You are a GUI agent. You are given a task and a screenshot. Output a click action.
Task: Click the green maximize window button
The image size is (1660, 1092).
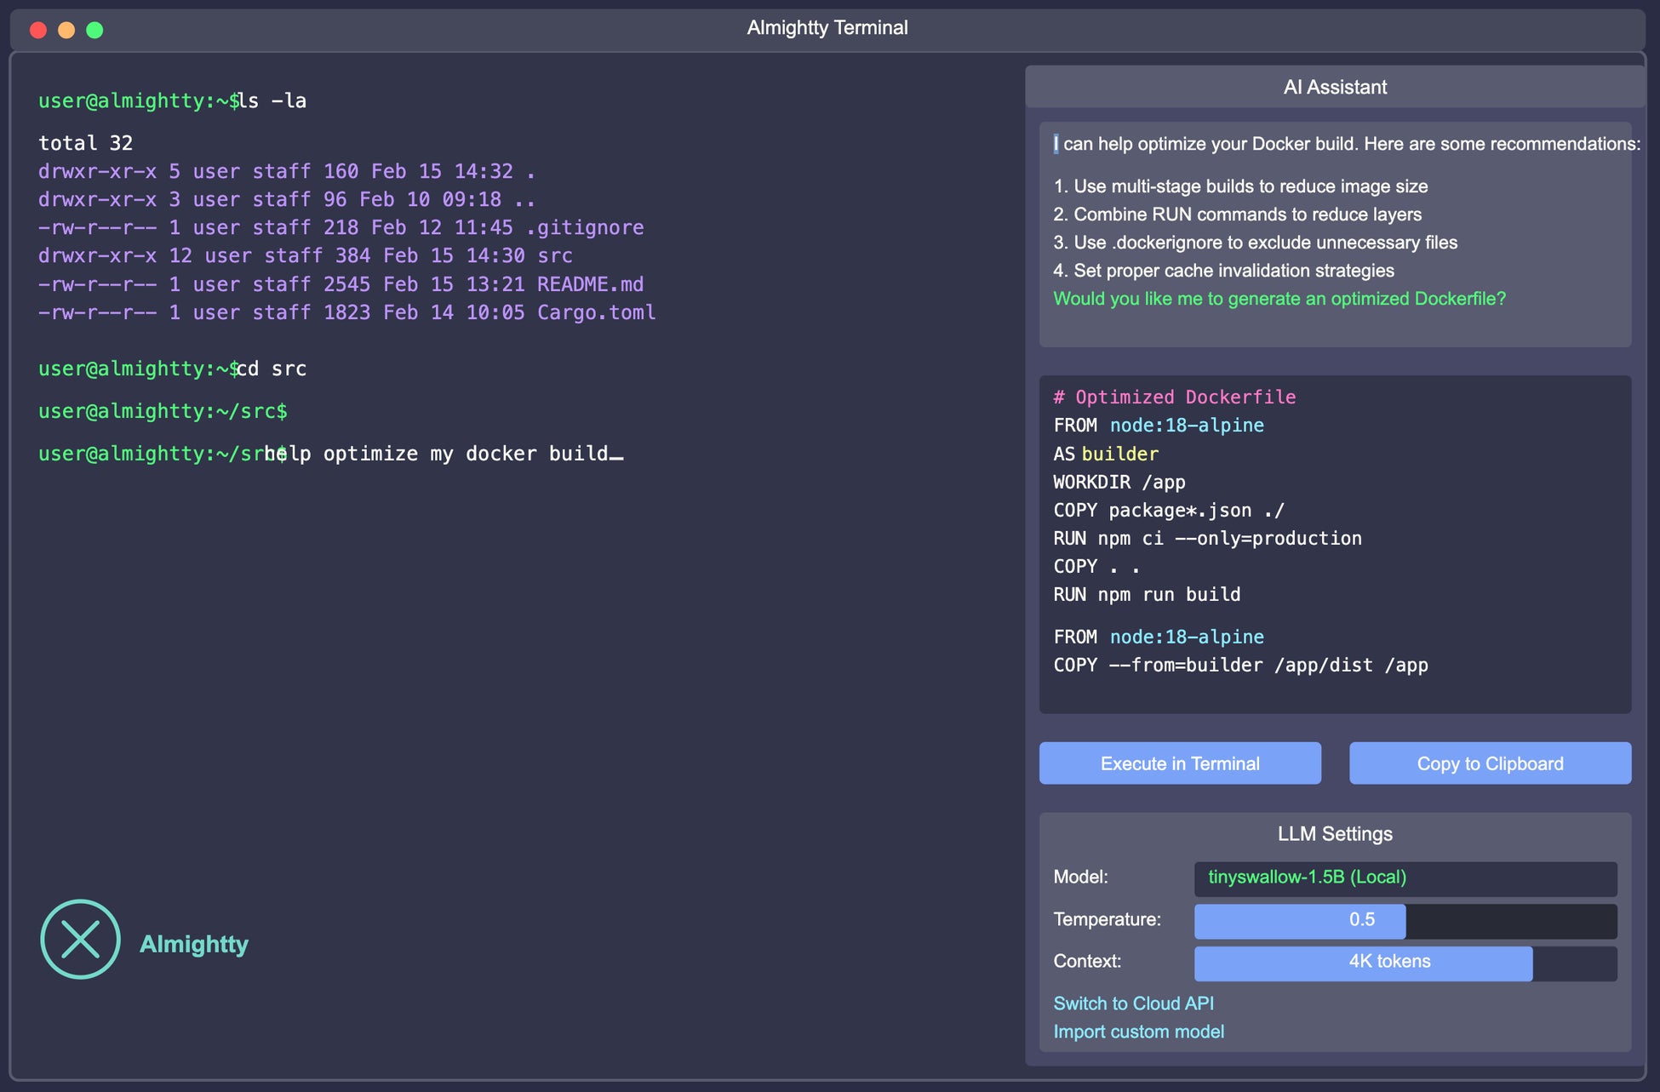(x=95, y=30)
